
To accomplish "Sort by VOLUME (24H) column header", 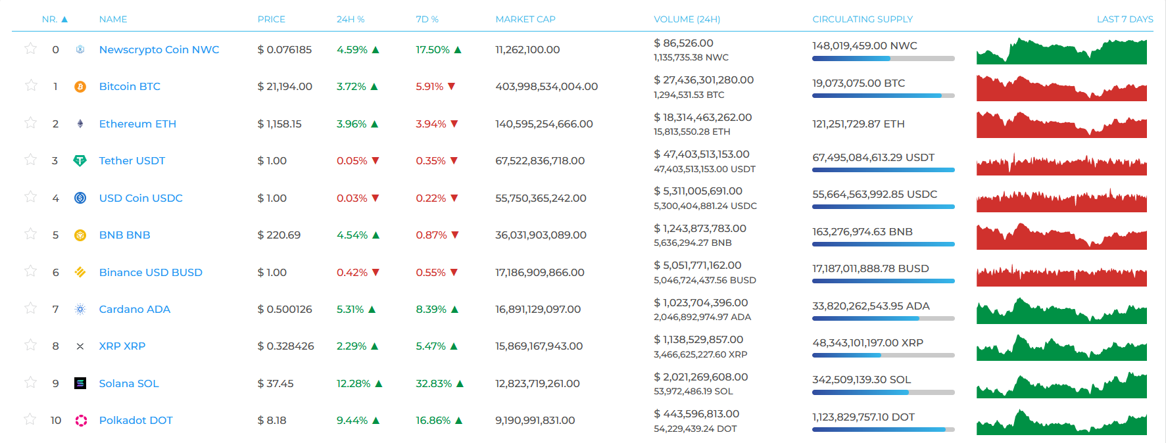I will coord(687,19).
